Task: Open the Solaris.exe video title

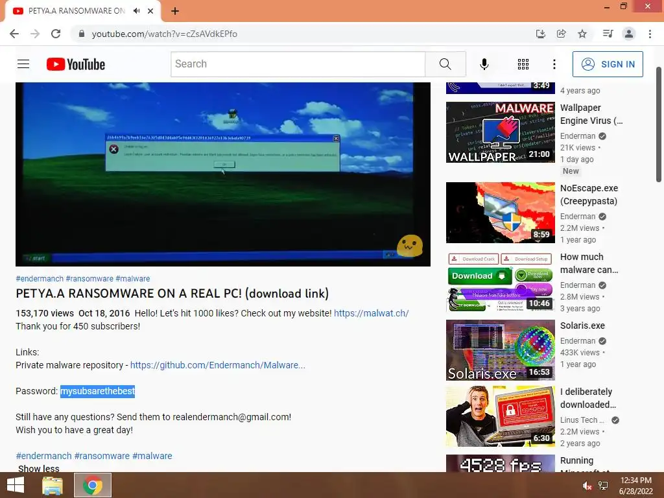Action: [582, 326]
